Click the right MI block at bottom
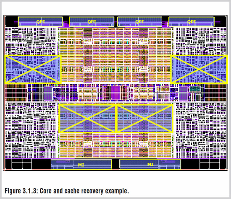 (150, 165)
